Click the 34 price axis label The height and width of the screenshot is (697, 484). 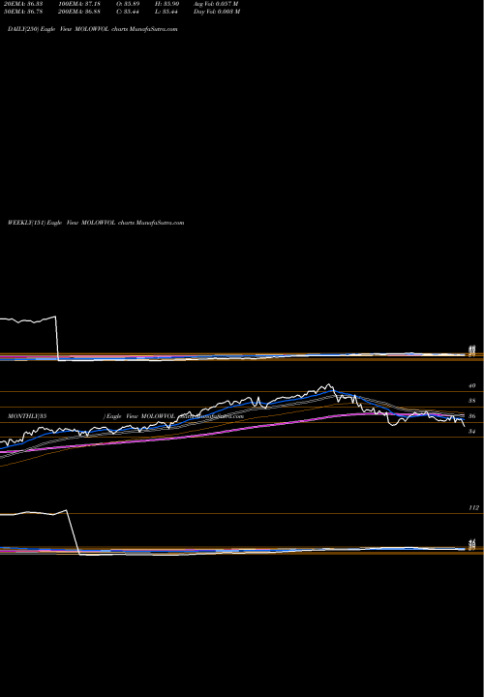click(x=472, y=431)
